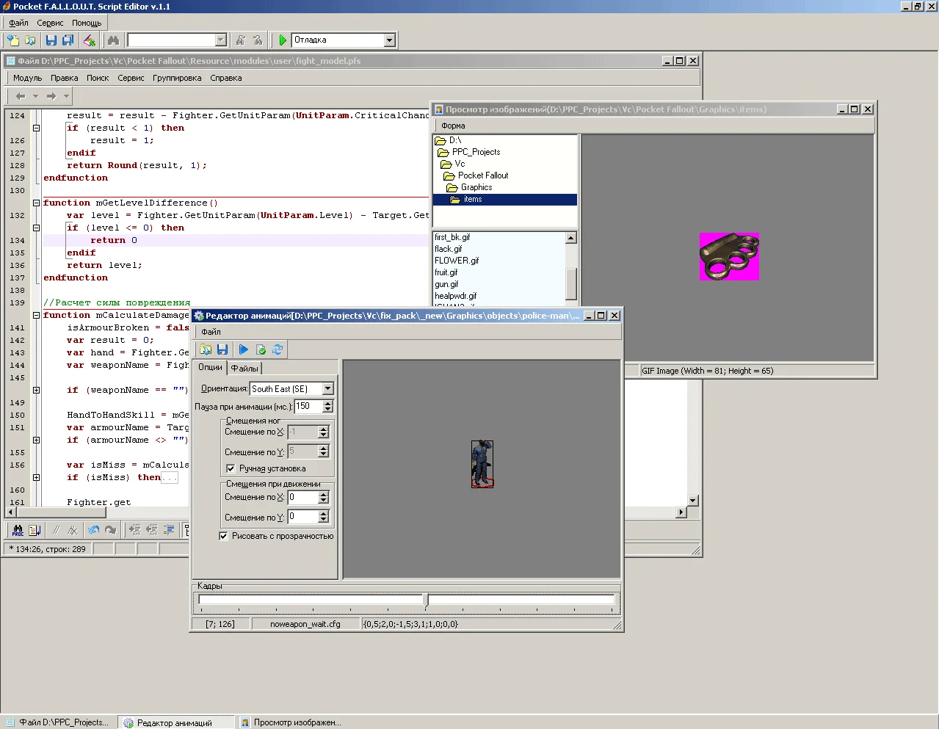Select healpwdr.gif in the file list
939x729 pixels.
(x=455, y=297)
